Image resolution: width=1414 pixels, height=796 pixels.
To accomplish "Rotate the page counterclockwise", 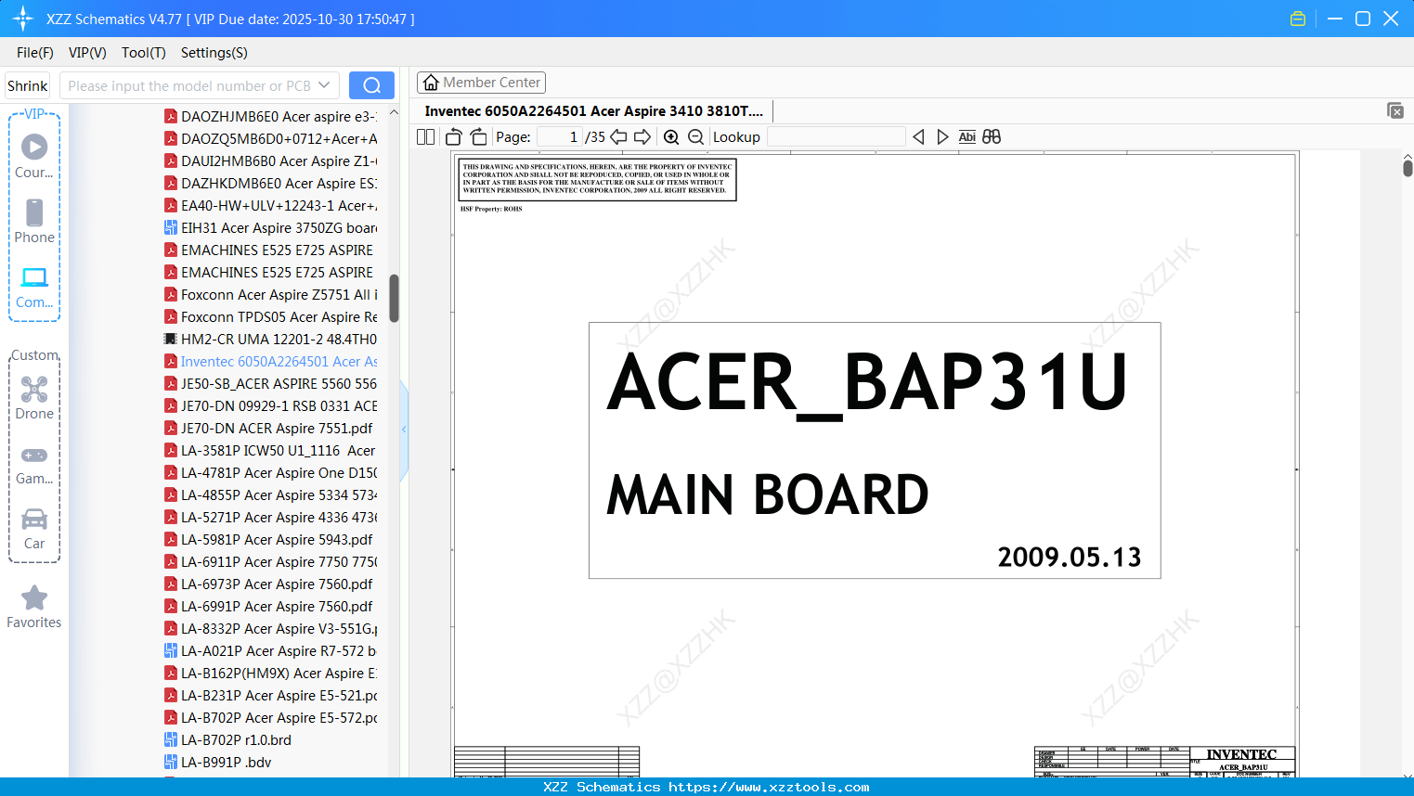I will tap(454, 137).
